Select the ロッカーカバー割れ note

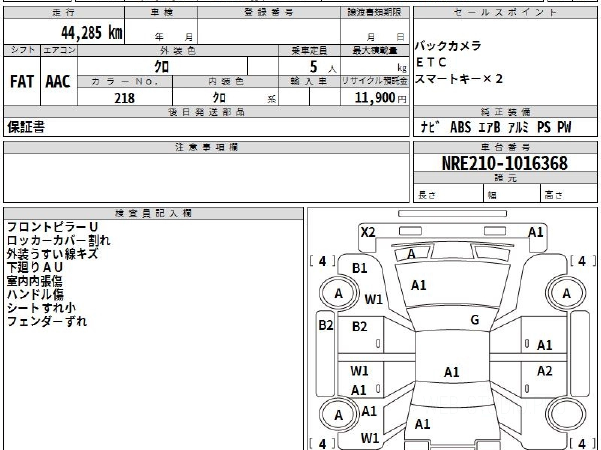[59, 241]
